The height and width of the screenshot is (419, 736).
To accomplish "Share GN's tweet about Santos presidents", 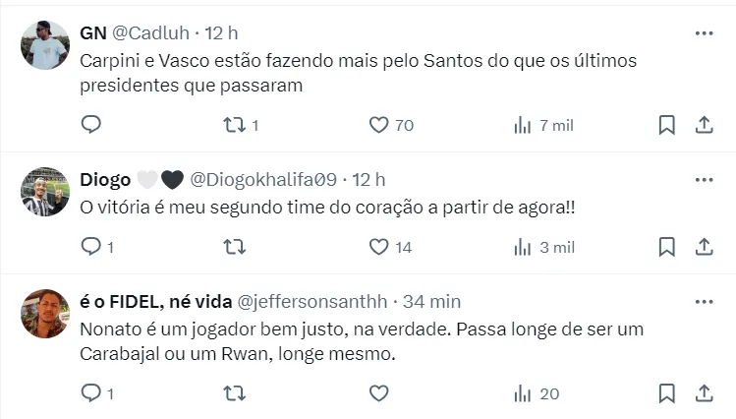I will point(704,125).
